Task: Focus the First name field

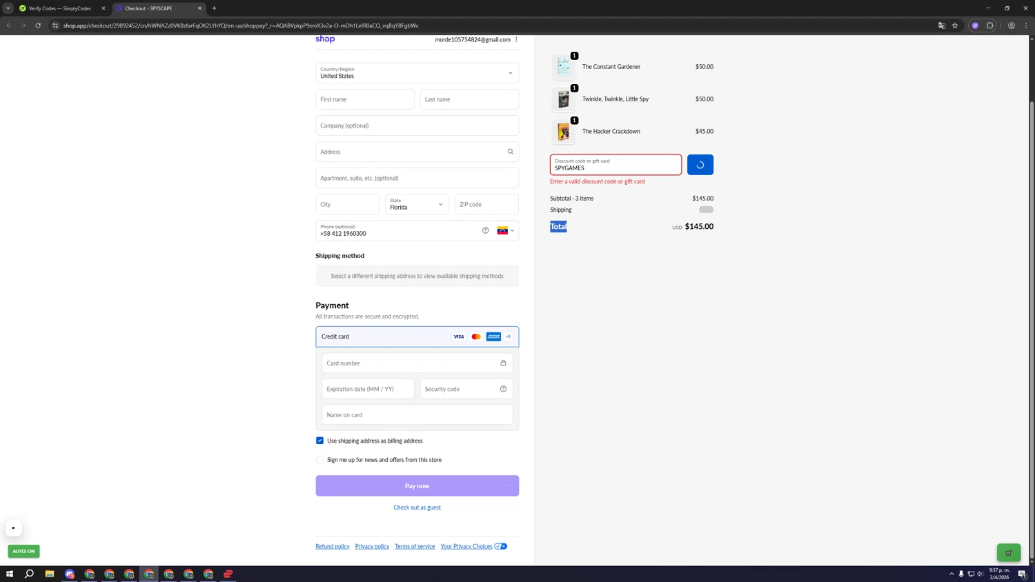Action: (365, 99)
